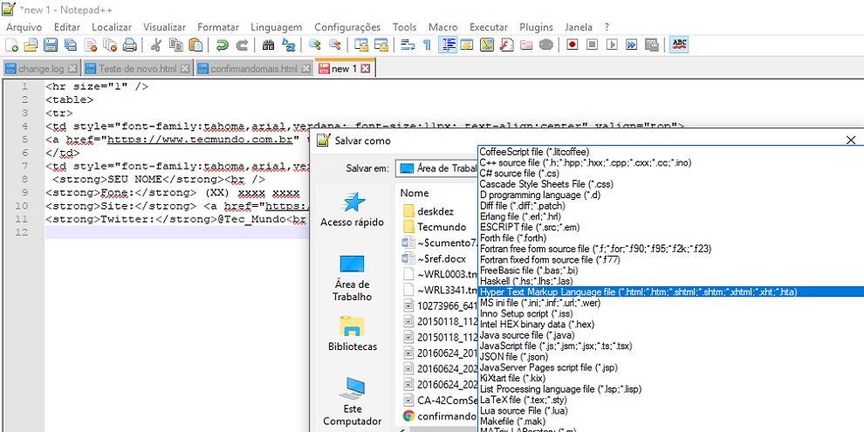The height and width of the screenshot is (432, 864).
Task: Toggle ABC spell check icon
Action: (x=679, y=45)
